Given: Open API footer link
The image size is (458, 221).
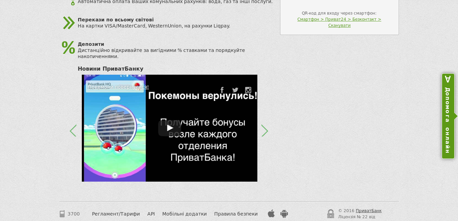Looking at the screenshot, I should 151,214.
